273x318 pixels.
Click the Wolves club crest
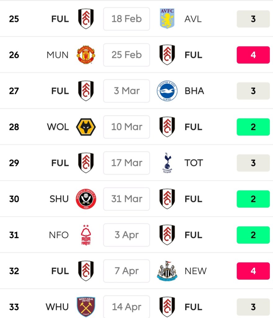(x=86, y=127)
